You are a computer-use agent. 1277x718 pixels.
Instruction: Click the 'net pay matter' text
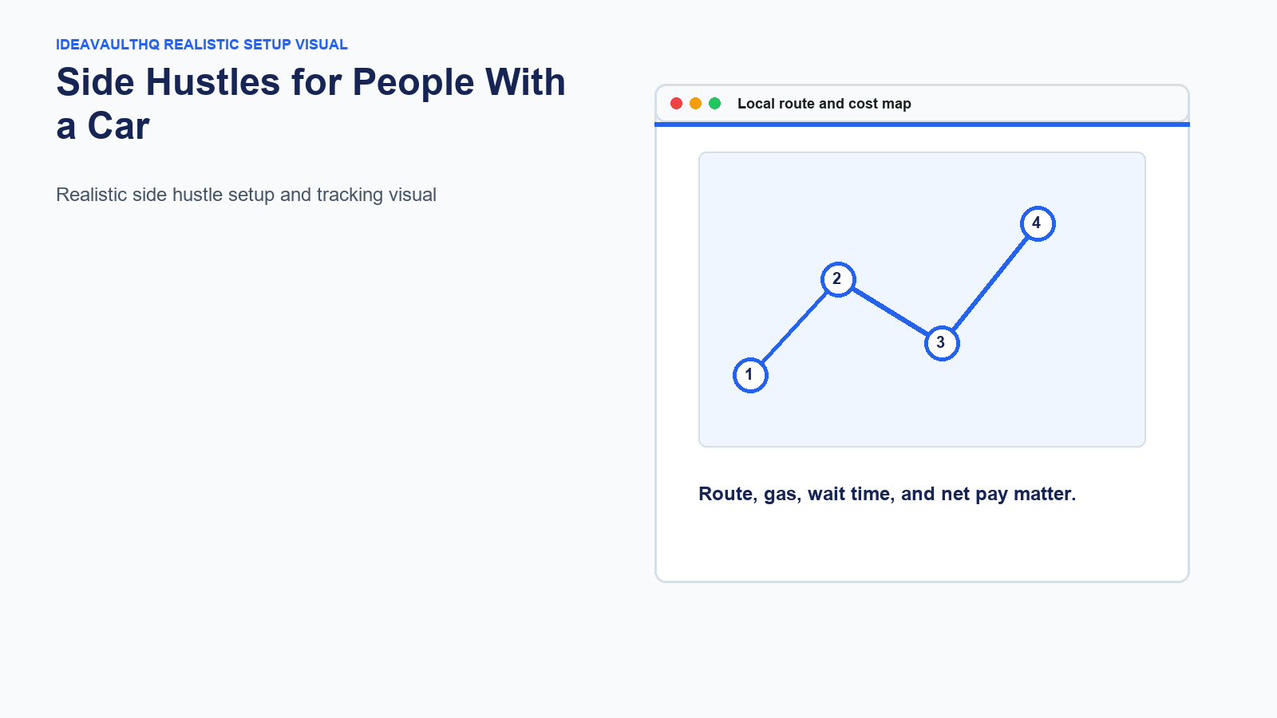tap(1008, 494)
